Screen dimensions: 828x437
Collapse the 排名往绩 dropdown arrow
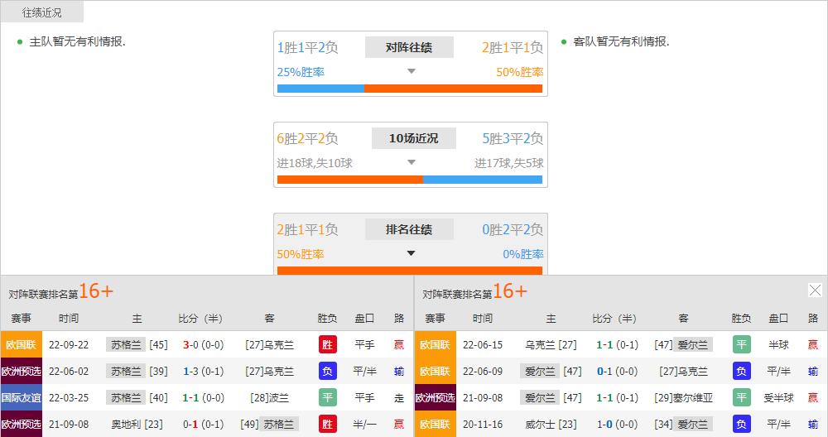click(411, 253)
